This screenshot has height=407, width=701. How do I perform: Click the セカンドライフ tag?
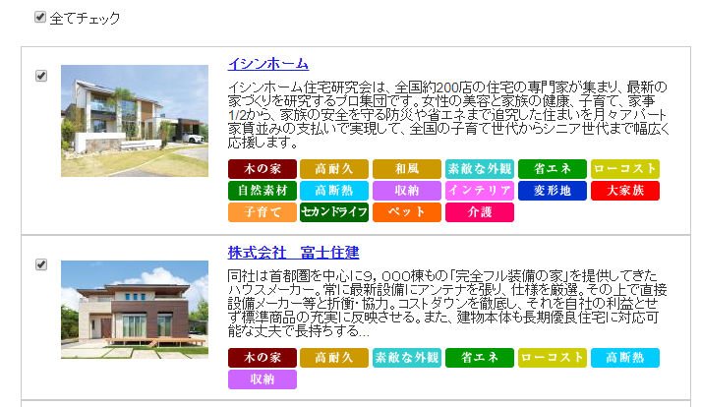[334, 212]
